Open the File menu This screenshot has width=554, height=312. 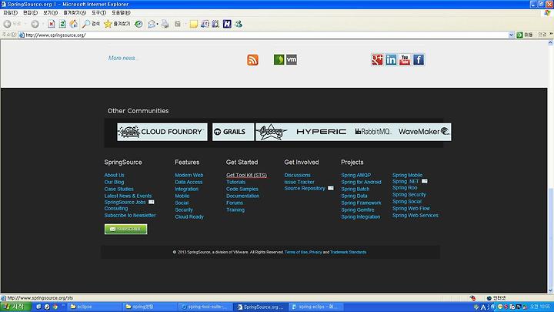(x=10, y=12)
